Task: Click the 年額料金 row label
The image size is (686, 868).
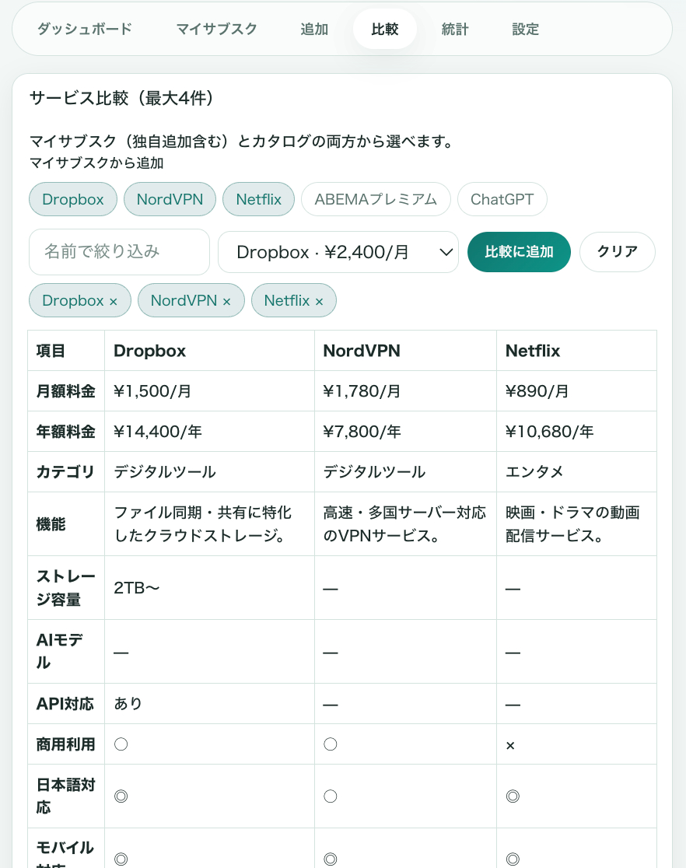Action: (66, 432)
